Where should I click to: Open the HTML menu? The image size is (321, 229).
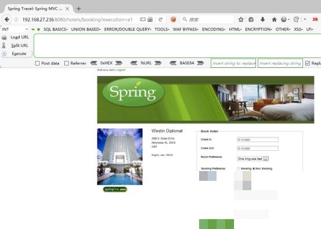click(x=235, y=29)
